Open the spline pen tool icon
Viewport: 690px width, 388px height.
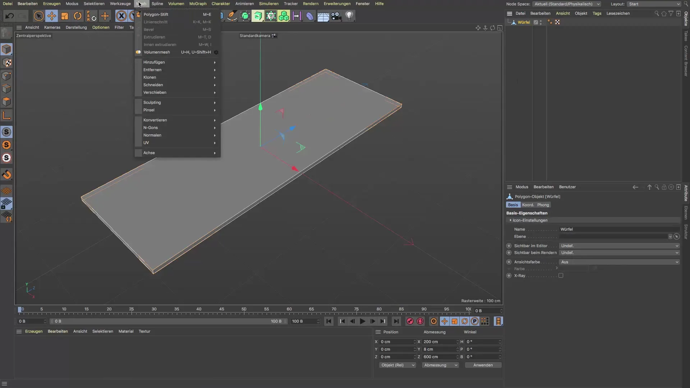point(232,16)
